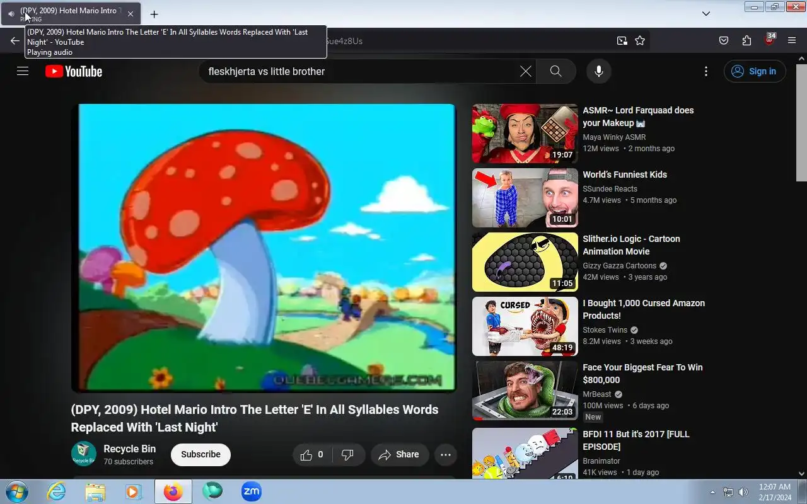
Task: Open SSundee Reacts channel
Action: point(610,189)
